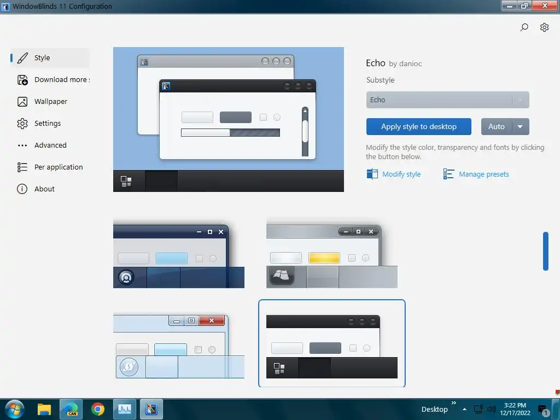The height and width of the screenshot is (420, 560).
Task: Open the performance monitor taskbar icon
Action: point(124,409)
